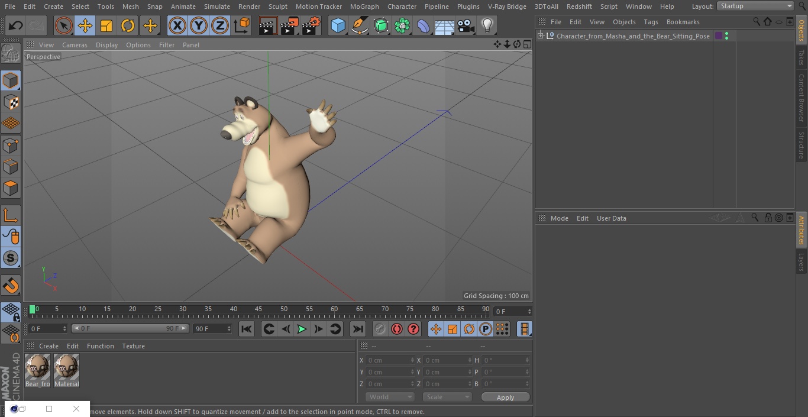Click the Apply button
The image size is (808, 417).
click(505, 397)
